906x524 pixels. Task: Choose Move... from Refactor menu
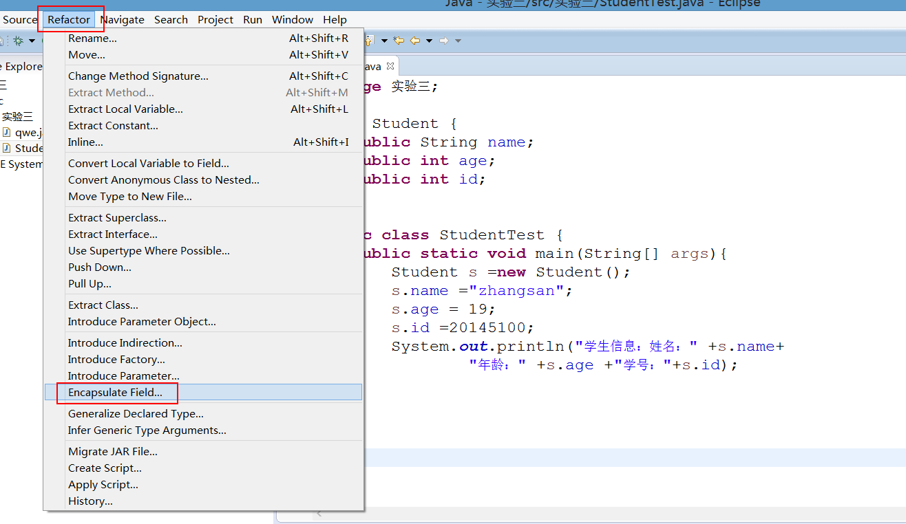pos(203,55)
